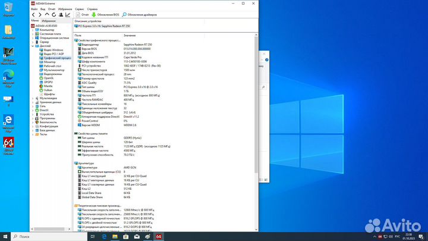
Task: Expand the Хранение данных tree node
Action: pos(33,102)
